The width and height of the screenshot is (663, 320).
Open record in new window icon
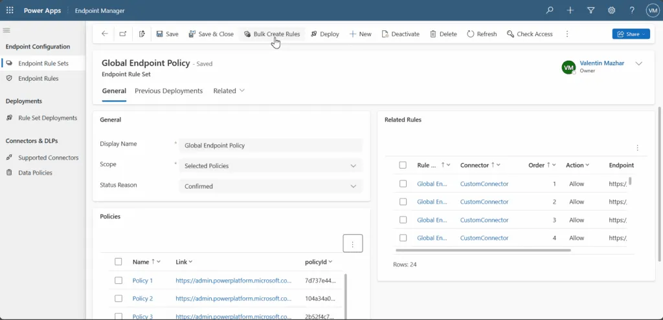(122, 34)
